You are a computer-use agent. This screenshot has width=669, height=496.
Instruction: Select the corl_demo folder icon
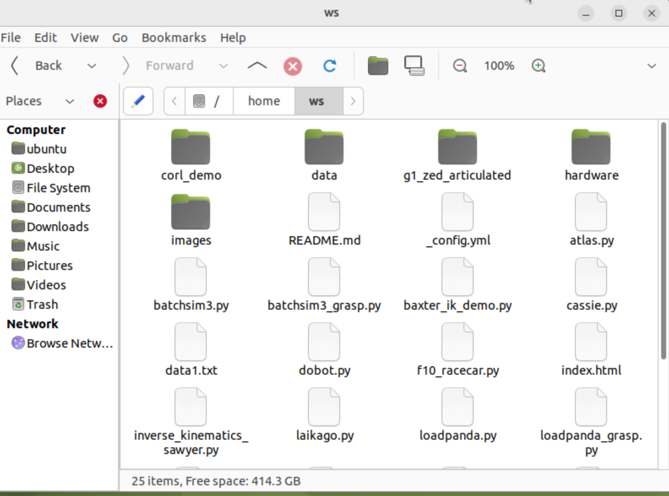tap(191, 147)
